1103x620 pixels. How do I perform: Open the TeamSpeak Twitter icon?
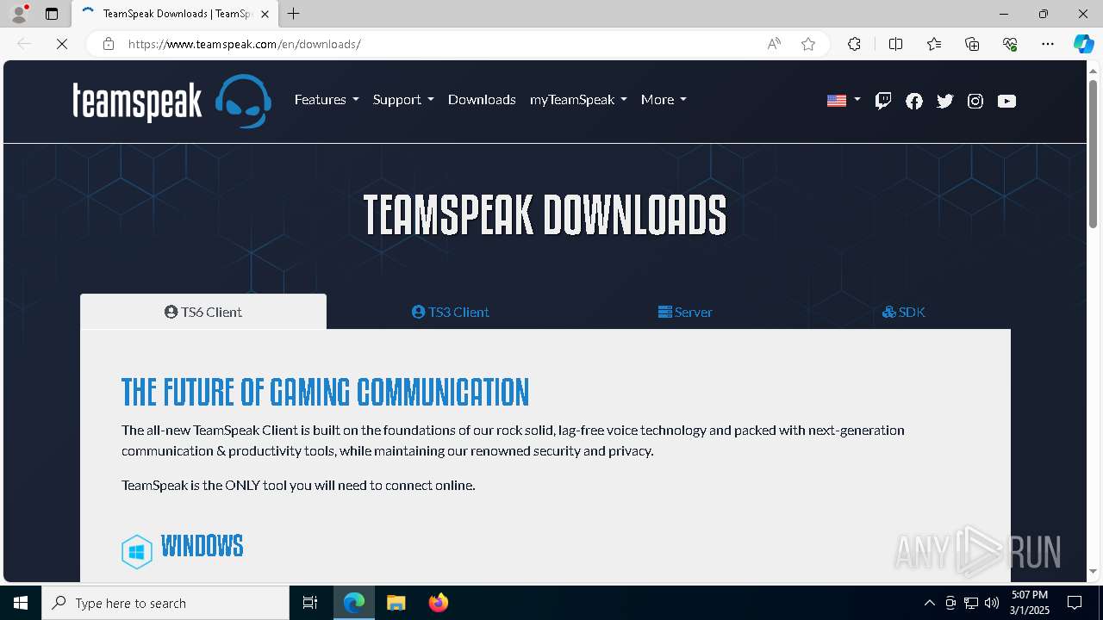(945, 101)
